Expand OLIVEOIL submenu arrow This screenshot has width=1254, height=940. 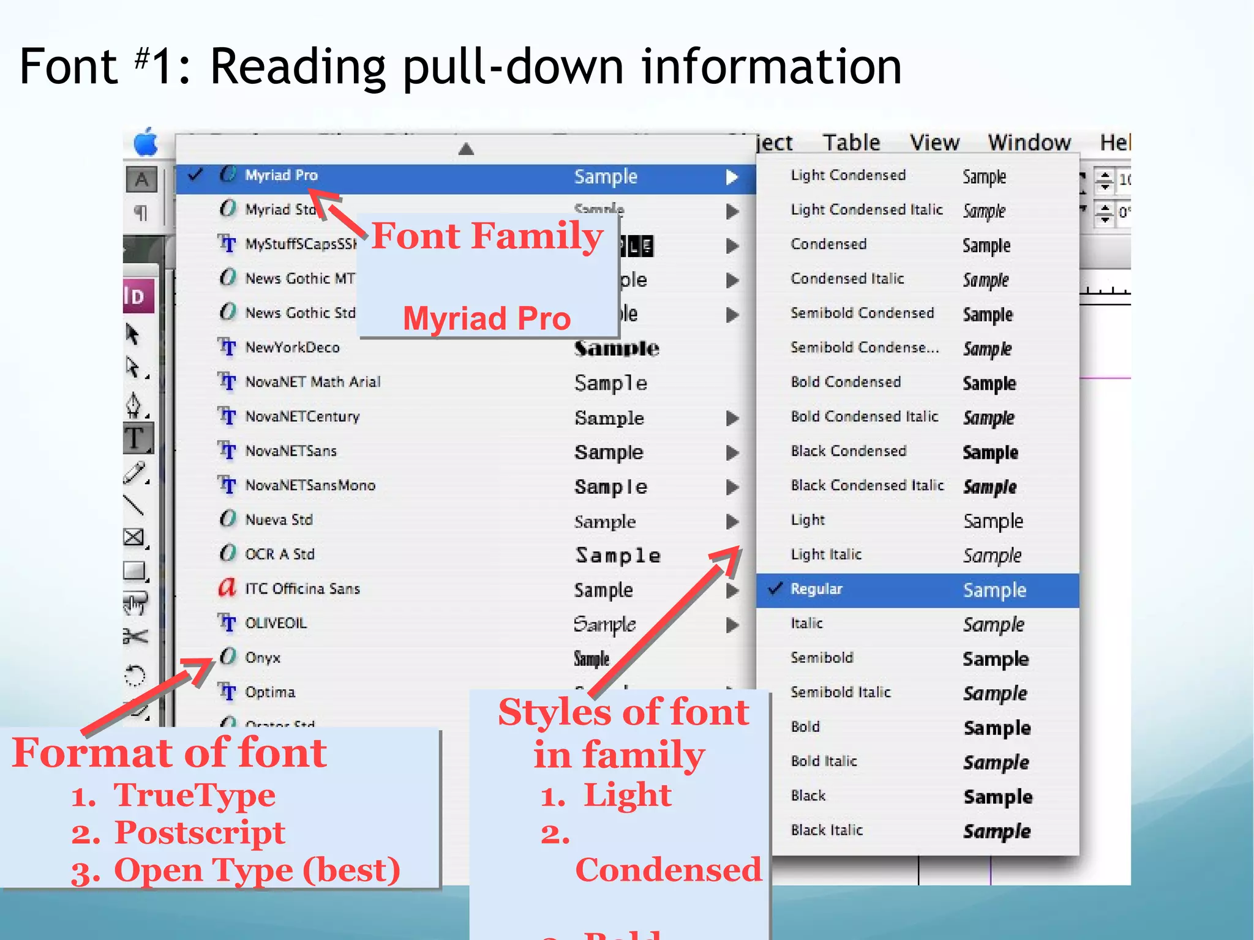pos(732,625)
